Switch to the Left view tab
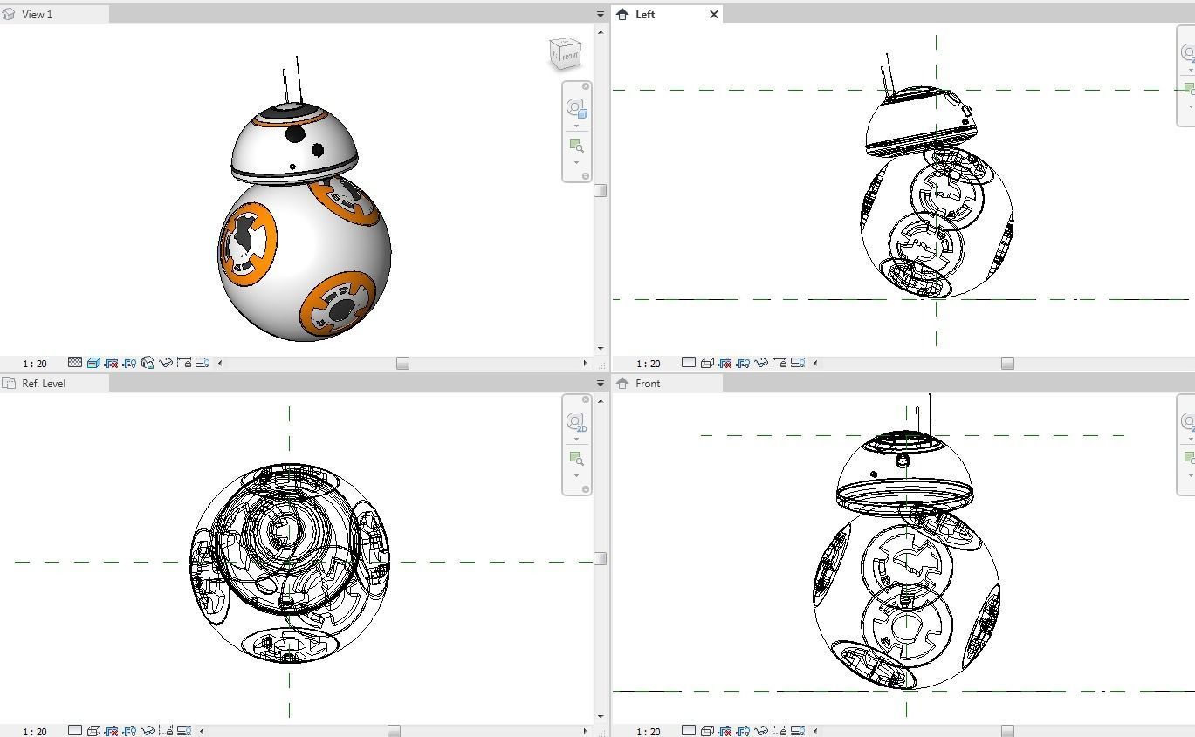The height and width of the screenshot is (737, 1195). point(644,14)
